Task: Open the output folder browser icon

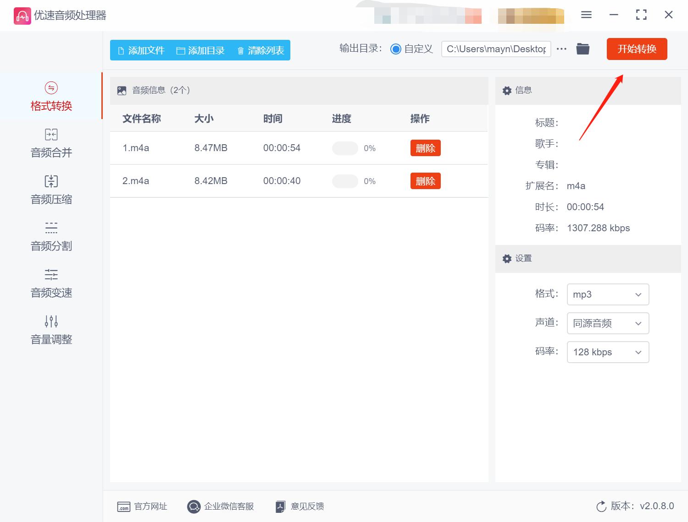Action: [x=583, y=49]
